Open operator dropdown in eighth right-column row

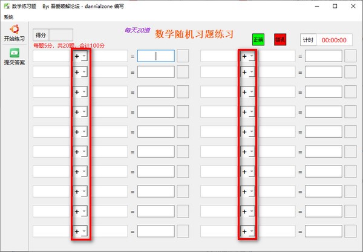click(x=247, y=192)
